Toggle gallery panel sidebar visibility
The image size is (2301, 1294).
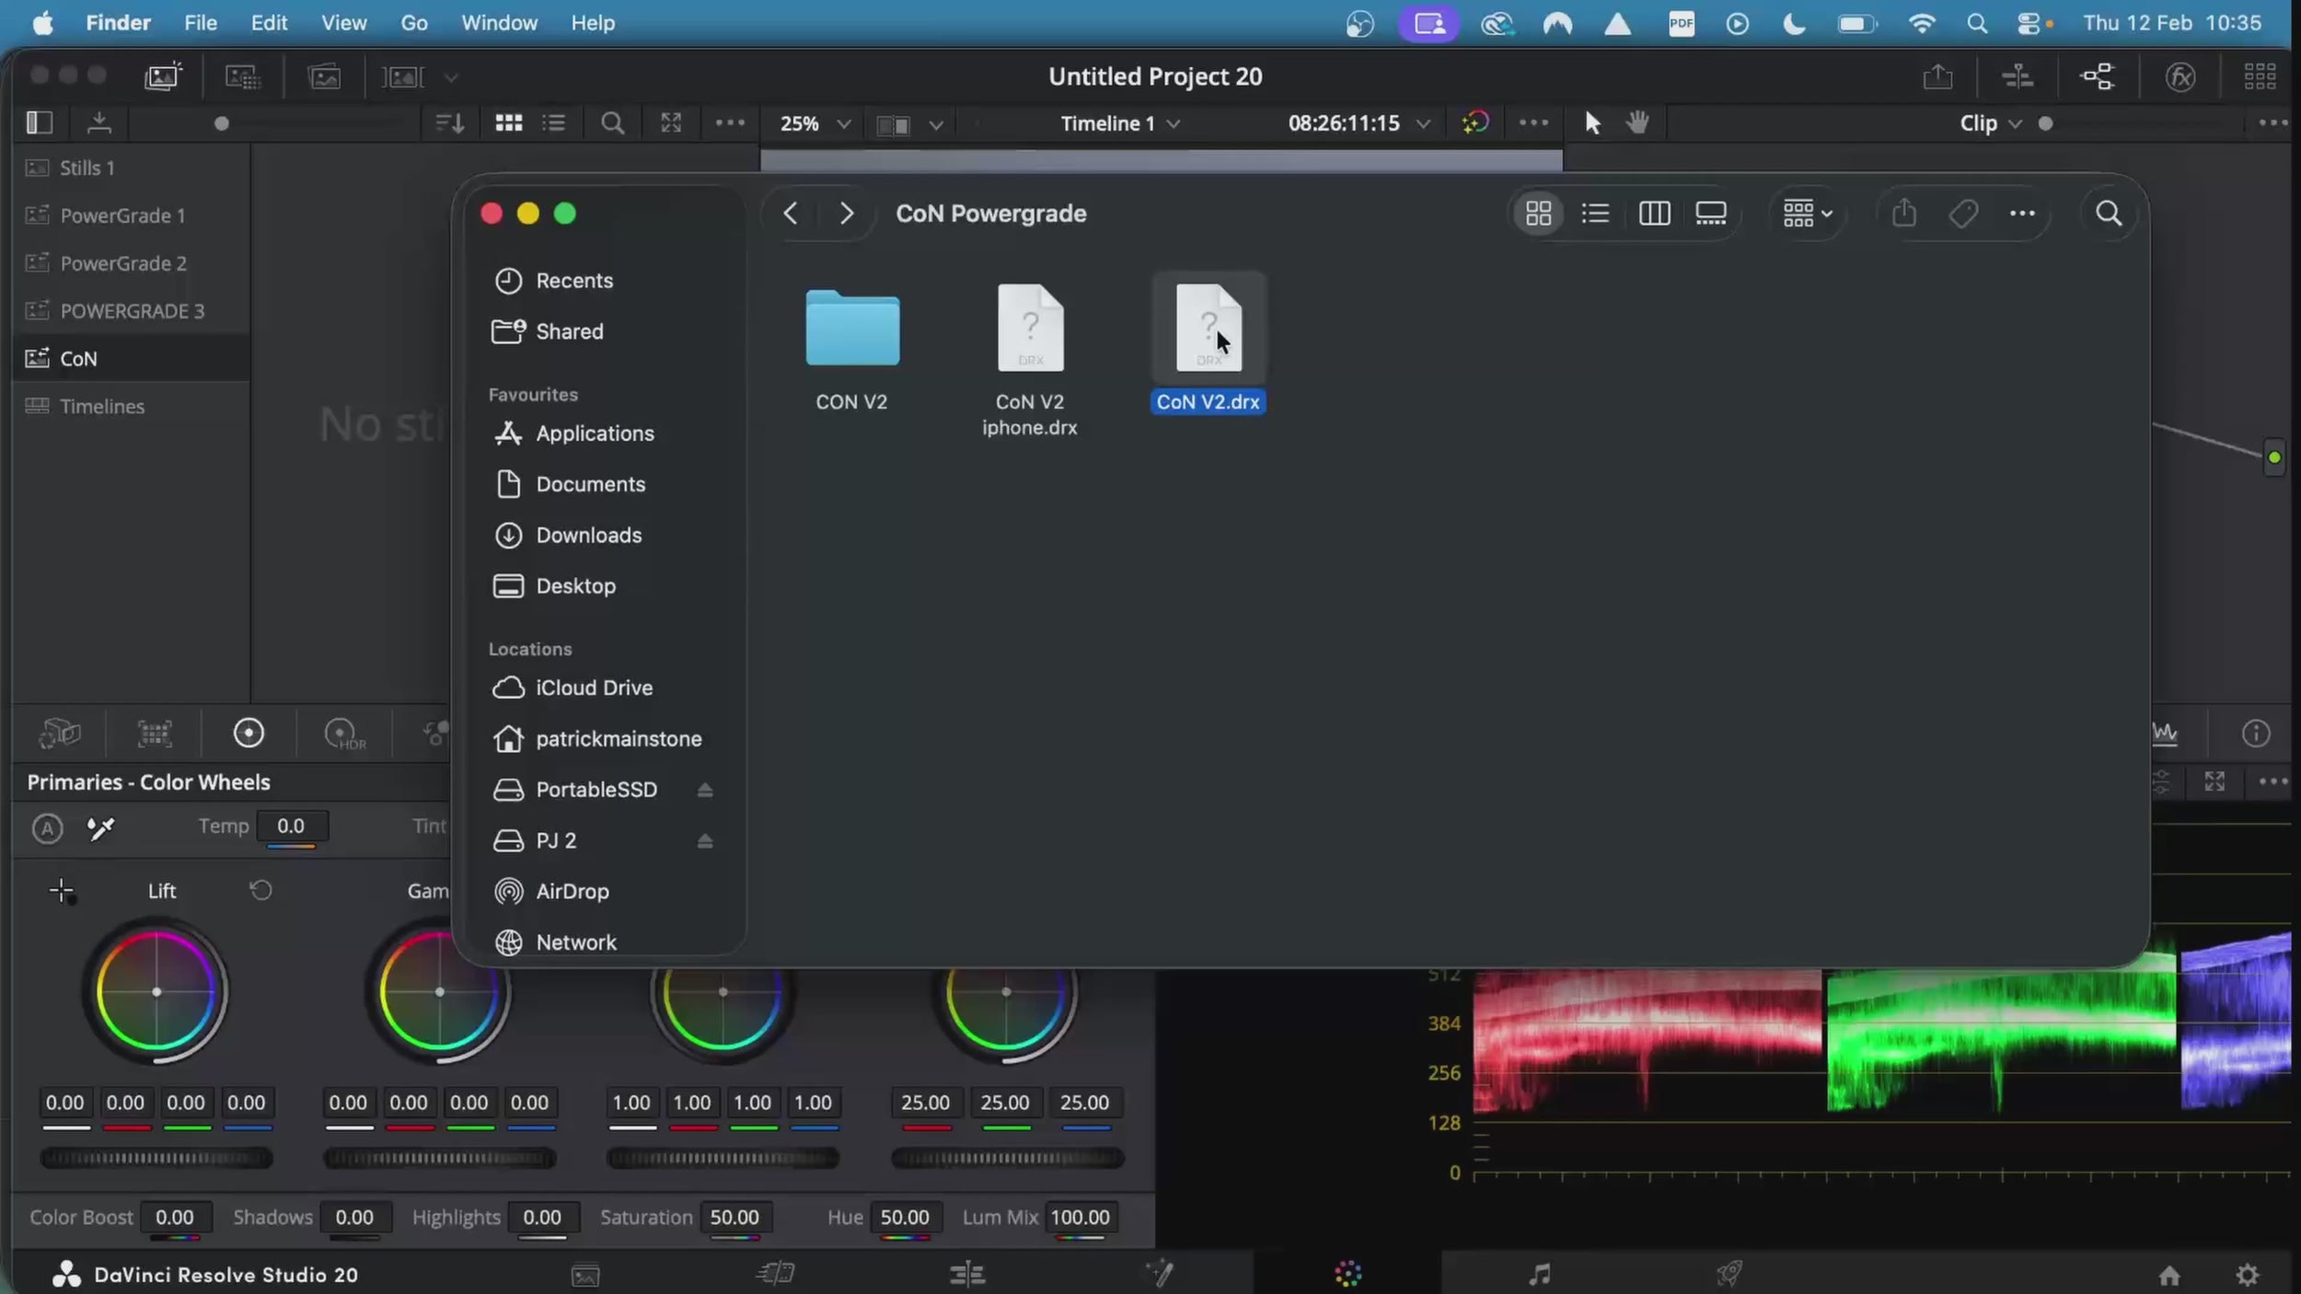click(40, 122)
